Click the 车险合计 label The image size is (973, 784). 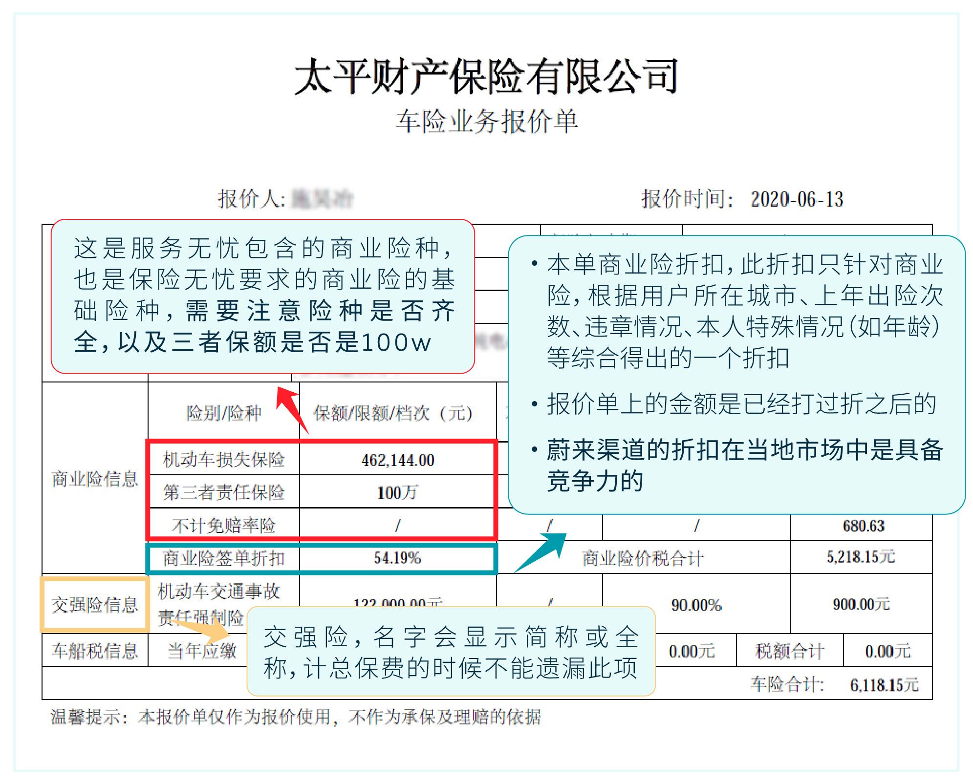[787, 684]
